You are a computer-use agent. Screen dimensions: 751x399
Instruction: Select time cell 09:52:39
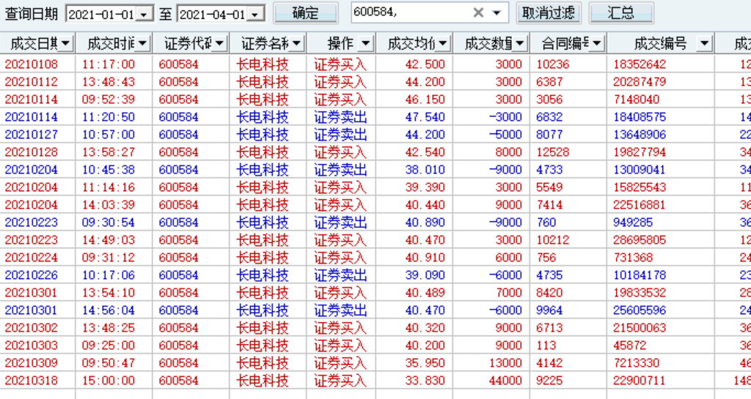point(109,100)
